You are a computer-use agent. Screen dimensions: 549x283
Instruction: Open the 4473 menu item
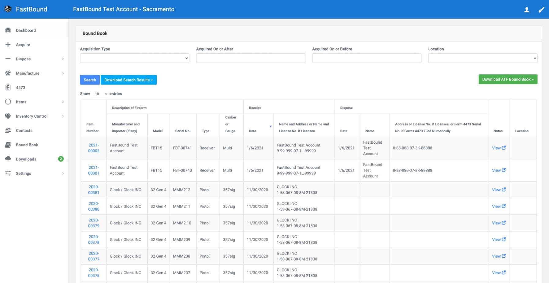coord(21,88)
